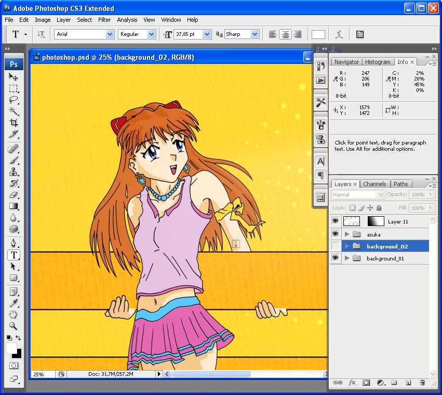Select the Path Selection tool

pyautogui.click(x=14, y=266)
